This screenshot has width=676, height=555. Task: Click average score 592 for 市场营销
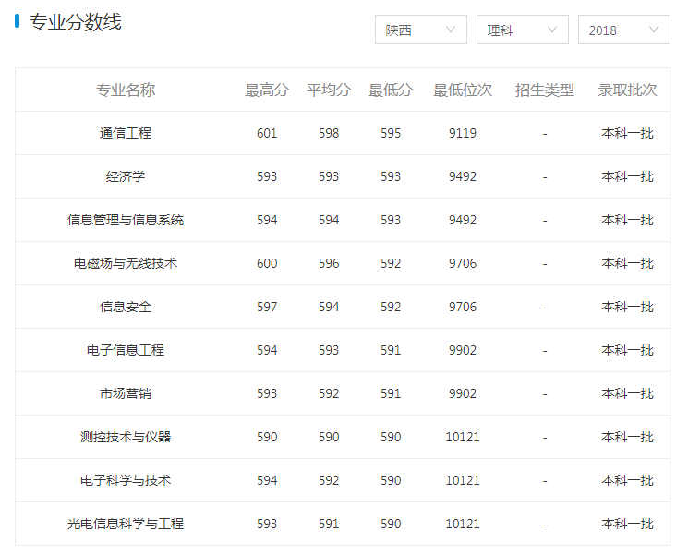click(x=329, y=393)
